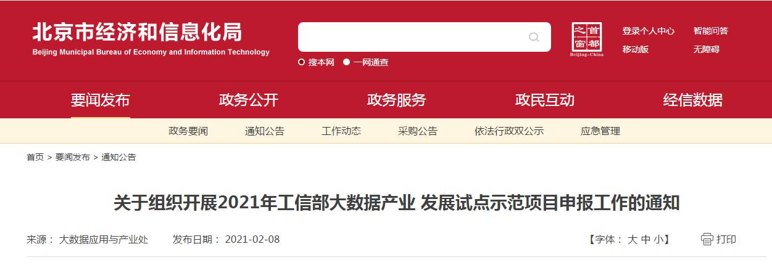Viewport: 772px width, 265px height.
Task: Select the 搜本网 radio button
Action: [x=301, y=62]
